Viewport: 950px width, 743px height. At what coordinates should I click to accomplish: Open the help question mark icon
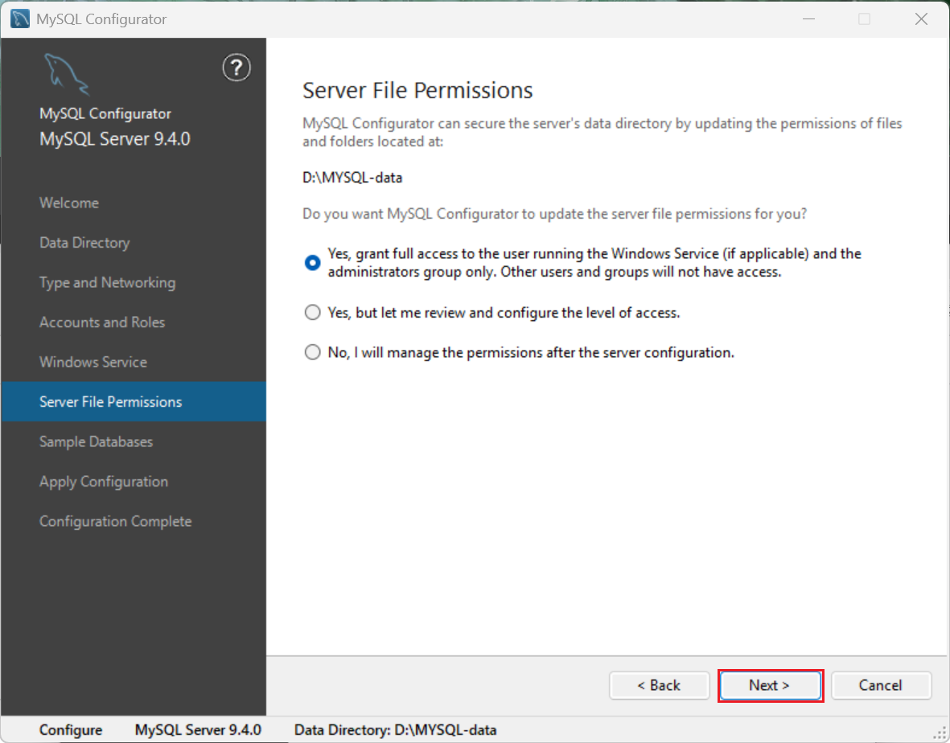(236, 68)
